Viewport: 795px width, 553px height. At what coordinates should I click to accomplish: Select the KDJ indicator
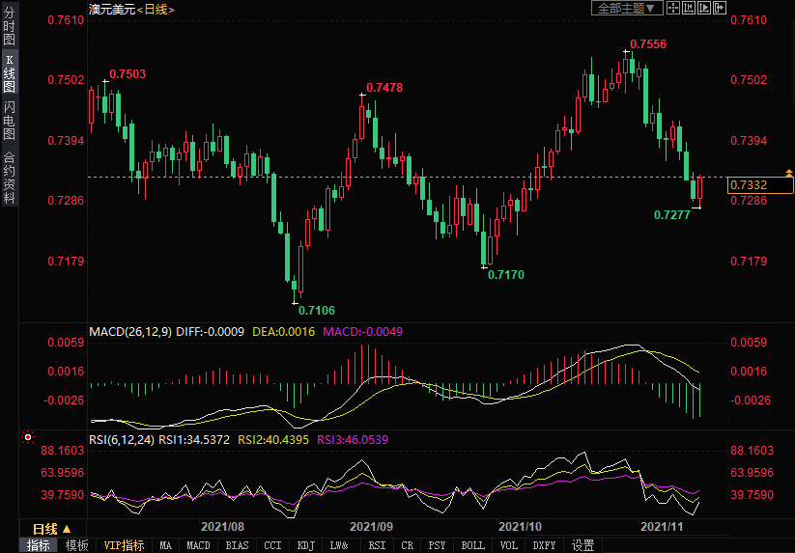(306, 545)
